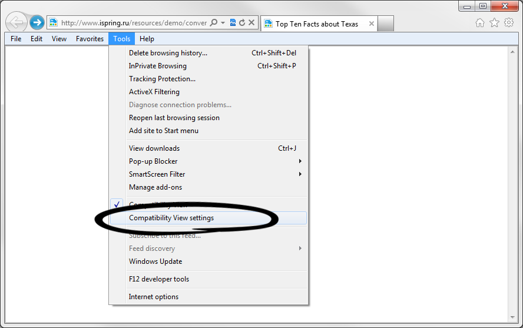Open View downloads
Viewport: 523px width, 328px height.
click(x=208, y=148)
